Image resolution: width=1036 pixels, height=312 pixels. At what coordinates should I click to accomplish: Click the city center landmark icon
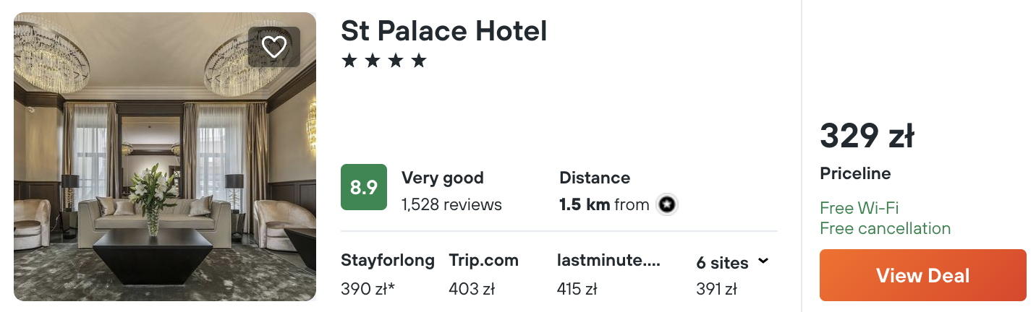(x=667, y=205)
